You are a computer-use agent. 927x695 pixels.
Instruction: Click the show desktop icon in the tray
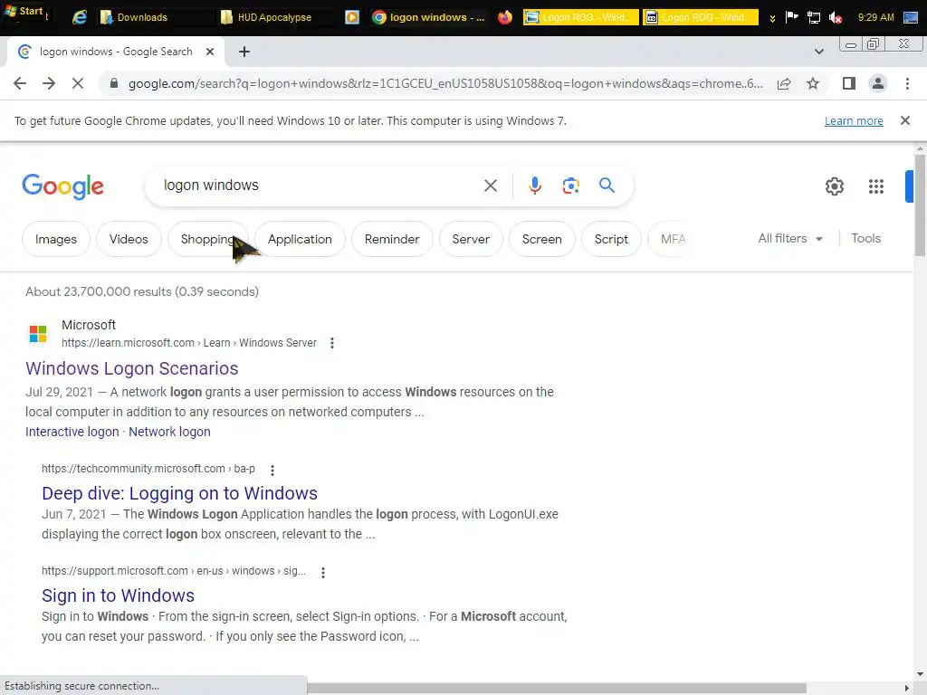pos(911,17)
